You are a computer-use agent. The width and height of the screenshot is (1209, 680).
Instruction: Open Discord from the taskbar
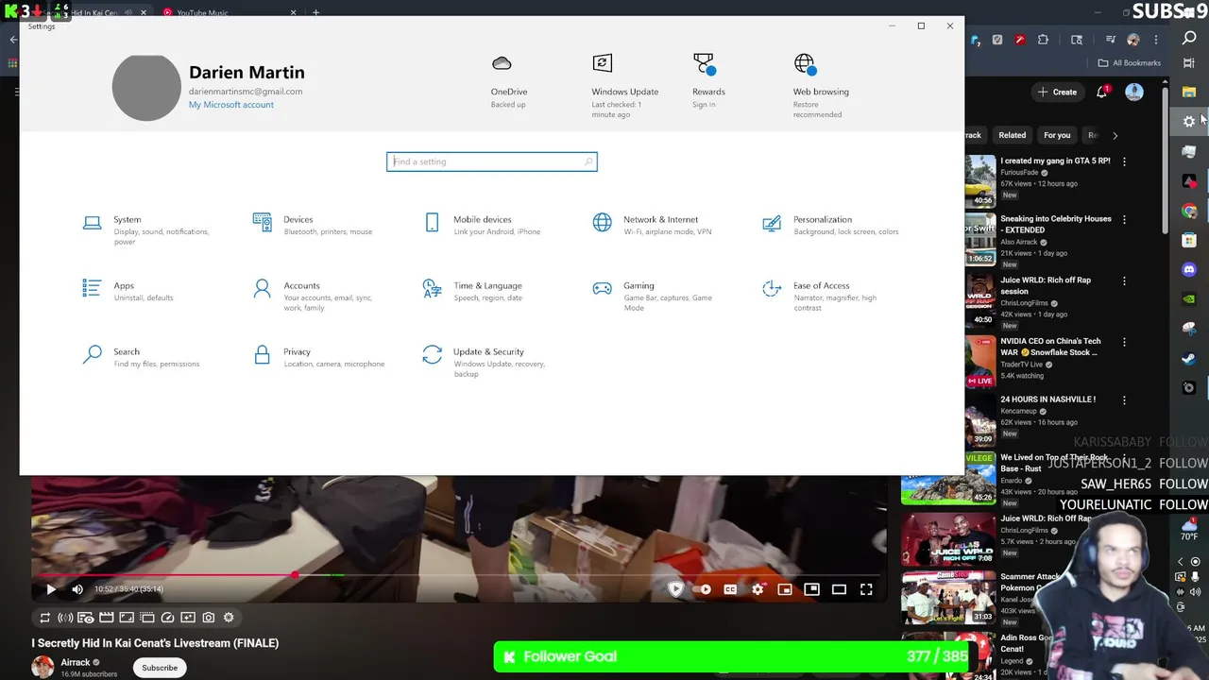[x=1189, y=270]
